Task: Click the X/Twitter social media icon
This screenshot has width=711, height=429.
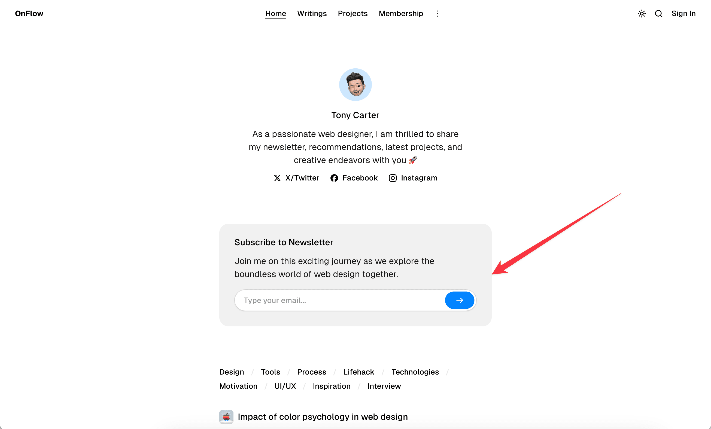Action: coord(278,178)
